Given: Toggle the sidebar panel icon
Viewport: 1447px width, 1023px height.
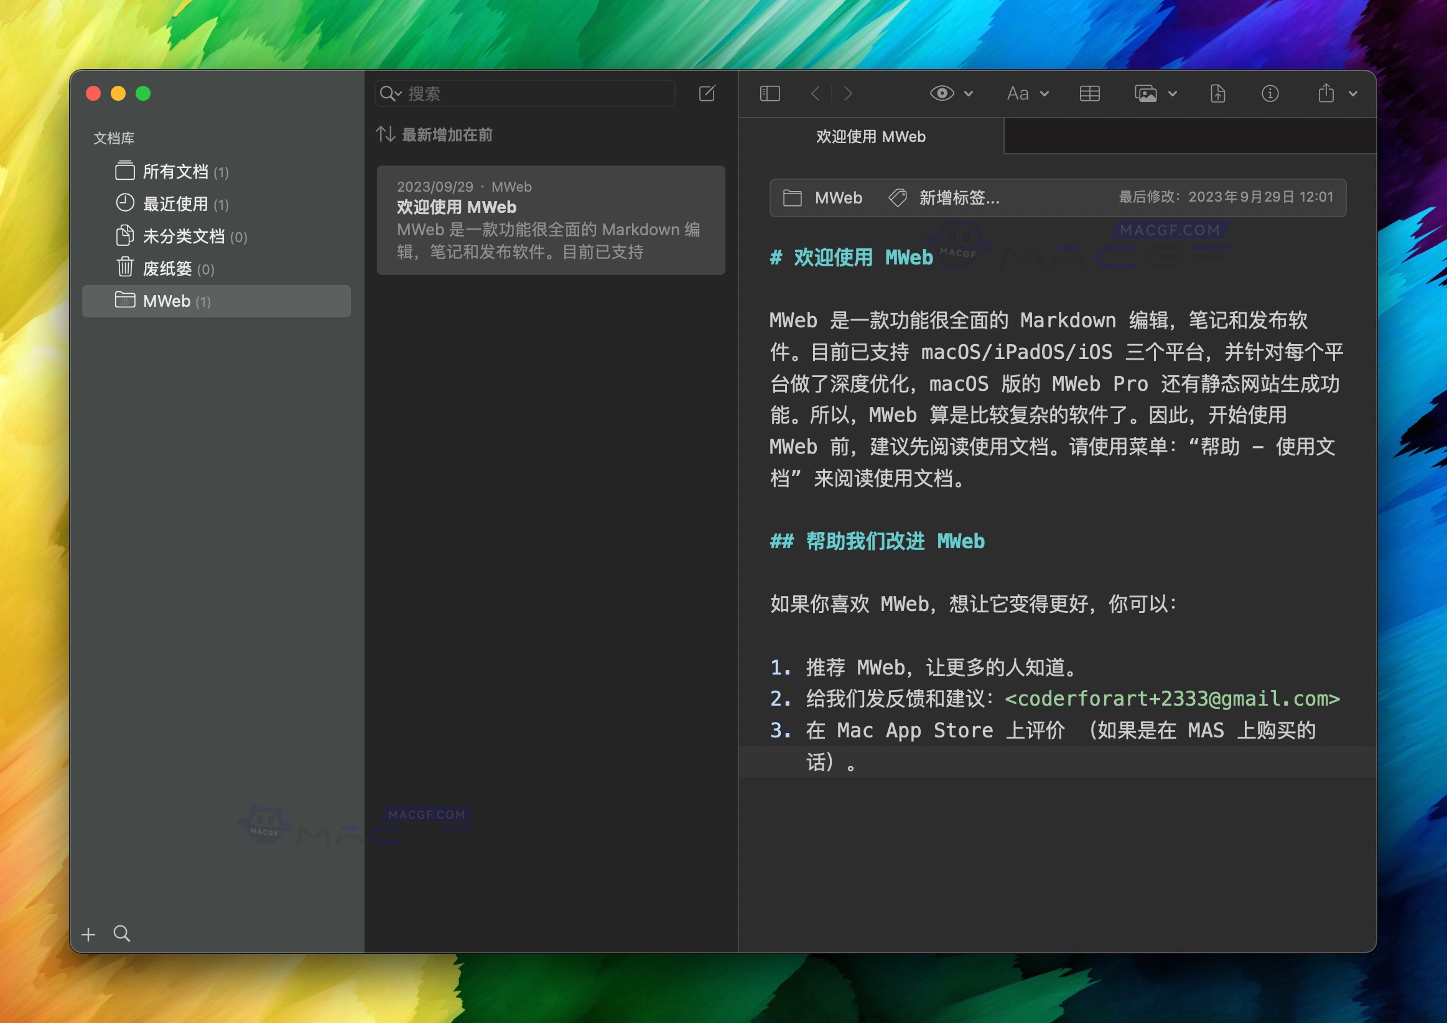Looking at the screenshot, I should coord(770,93).
